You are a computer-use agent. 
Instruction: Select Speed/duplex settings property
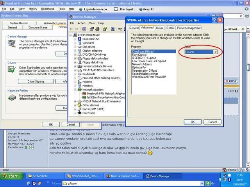tap(145, 74)
